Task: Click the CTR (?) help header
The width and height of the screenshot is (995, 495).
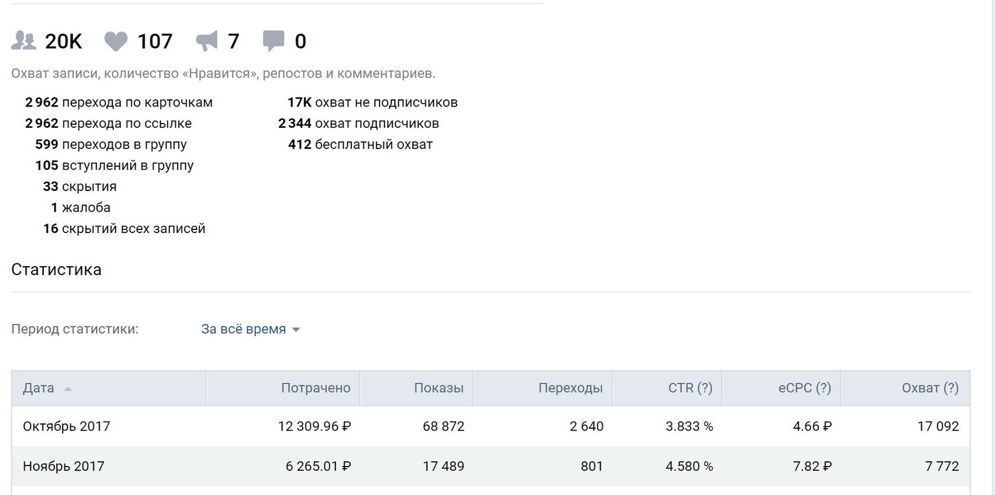Action: coord(690,388)
